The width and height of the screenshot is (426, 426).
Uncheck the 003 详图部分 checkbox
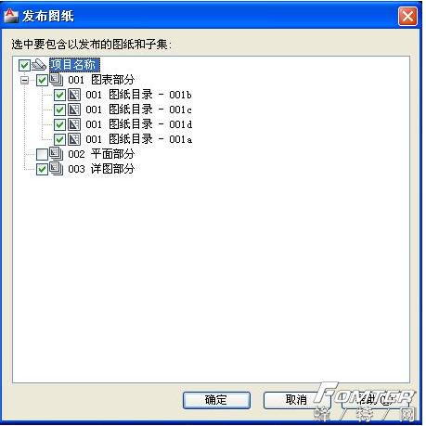click(42, 169)
